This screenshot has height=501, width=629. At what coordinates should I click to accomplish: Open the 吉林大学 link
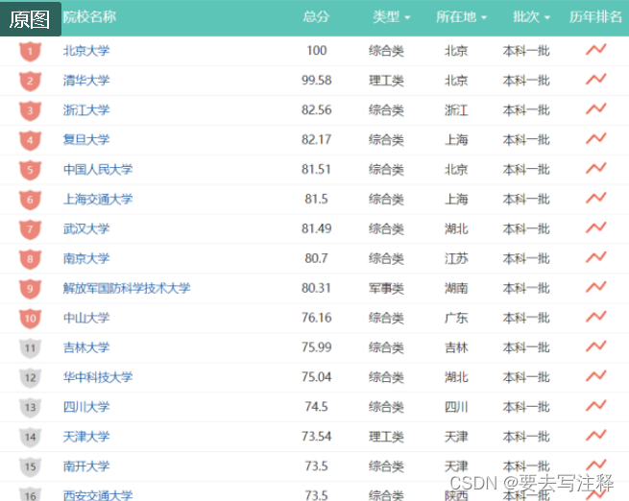point(86,347)
